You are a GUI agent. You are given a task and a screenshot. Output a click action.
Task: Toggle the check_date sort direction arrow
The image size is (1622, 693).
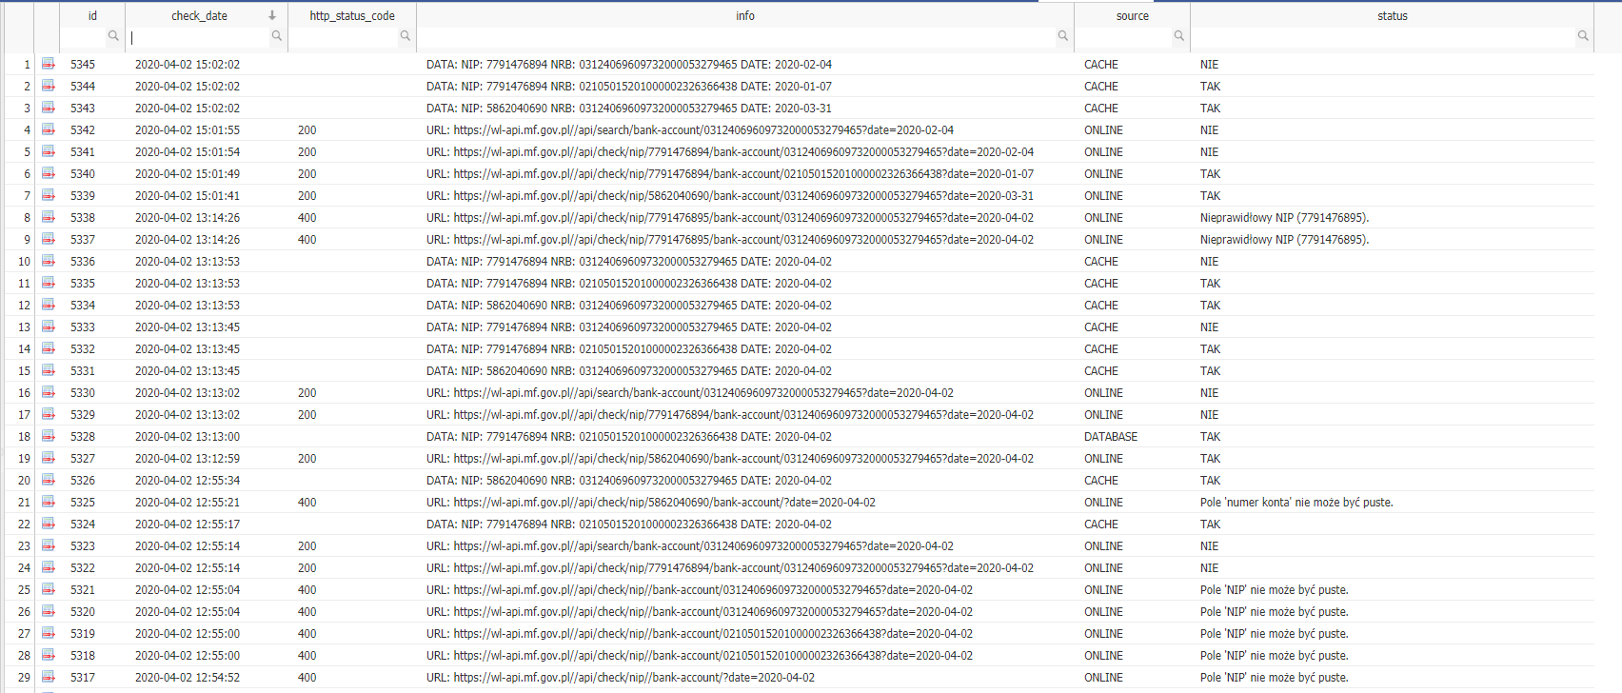[272, 15]
